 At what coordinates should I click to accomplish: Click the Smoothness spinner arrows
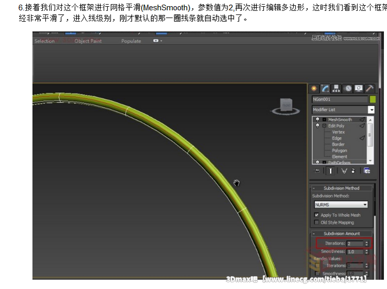[x=366, y=251]
